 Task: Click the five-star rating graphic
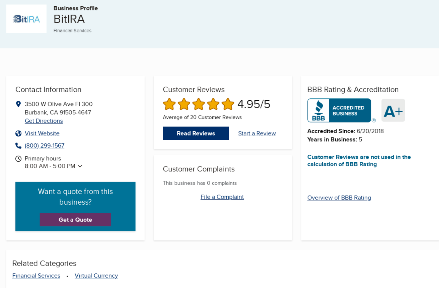click(199, 104)
